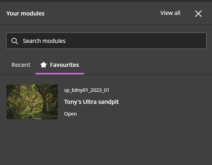Select the purple underline beneath Favourites

click(60, 74)
